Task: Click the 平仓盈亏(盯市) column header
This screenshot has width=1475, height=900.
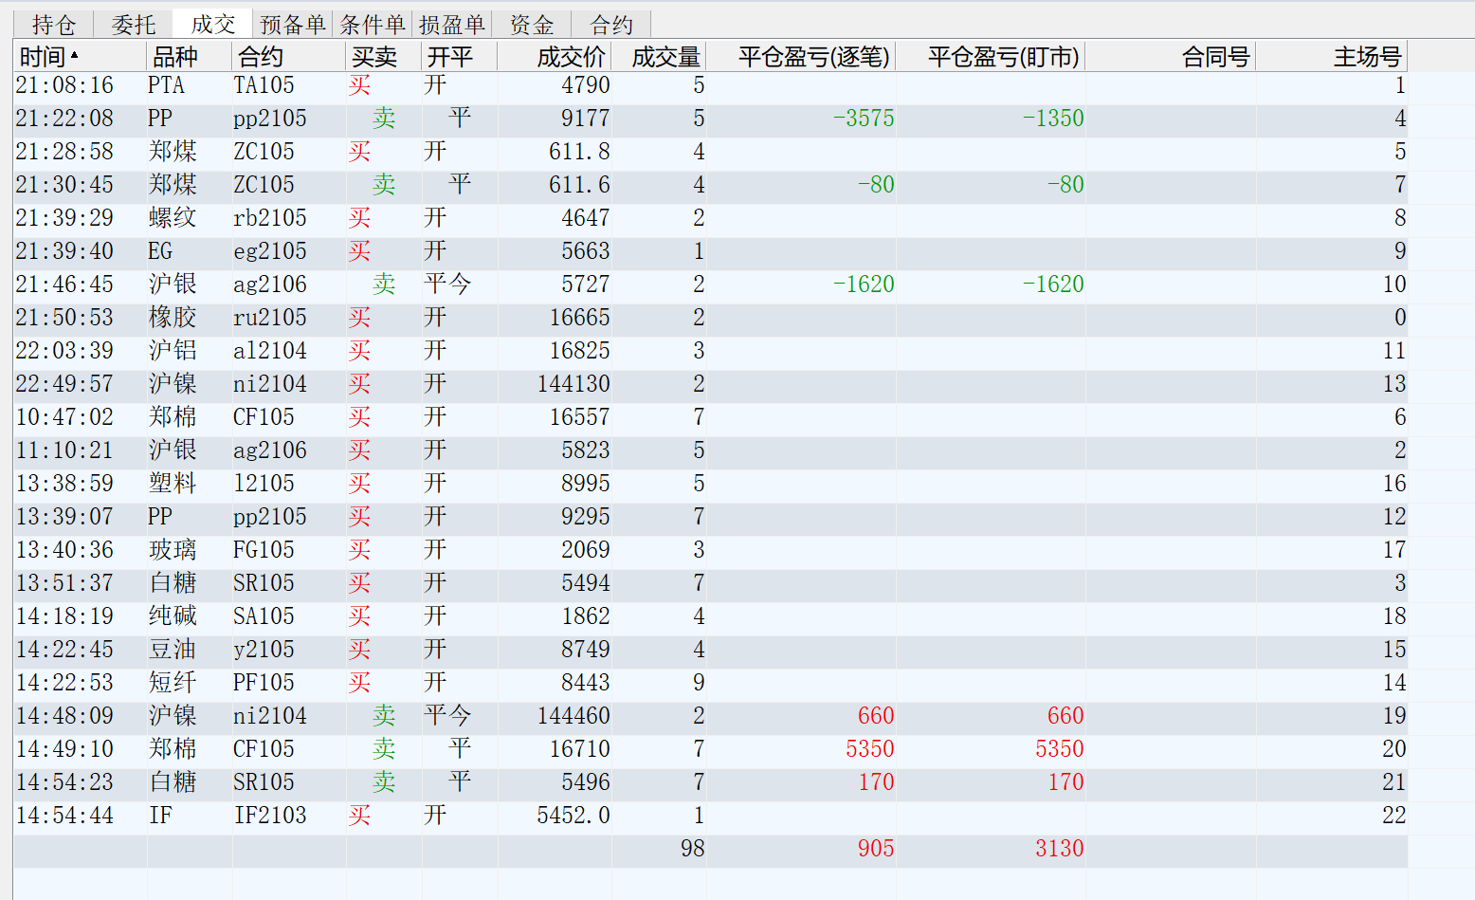Action: [x=991, y=57]
